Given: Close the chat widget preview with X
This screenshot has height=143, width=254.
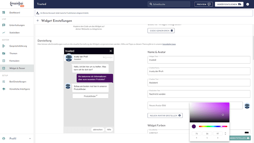Looking at the screenshot, I should (110, 51).
